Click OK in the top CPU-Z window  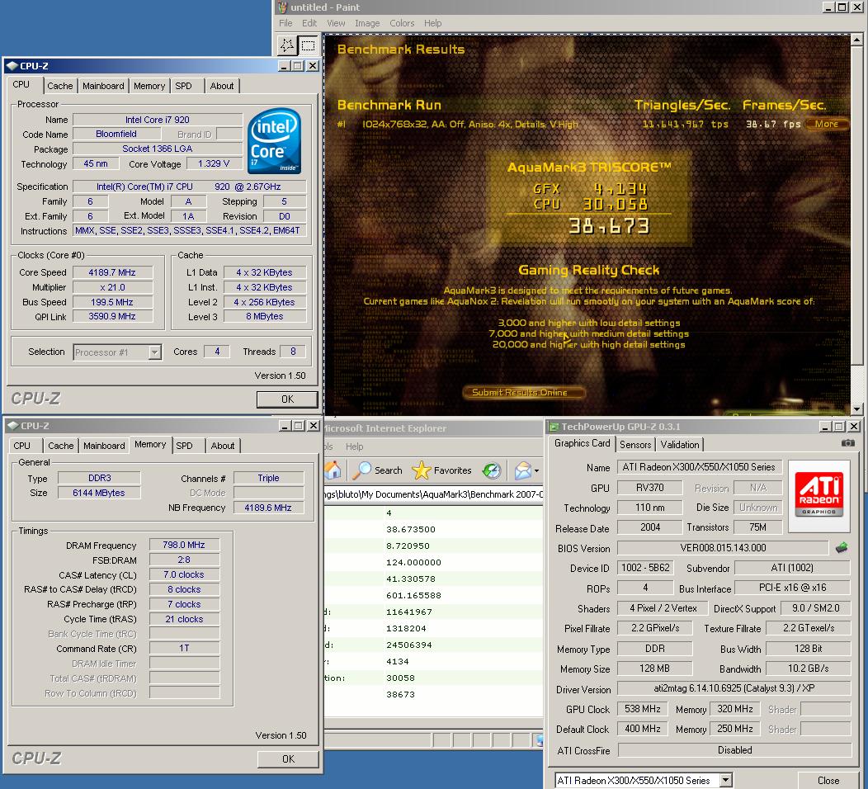click(x=287, y=399)
